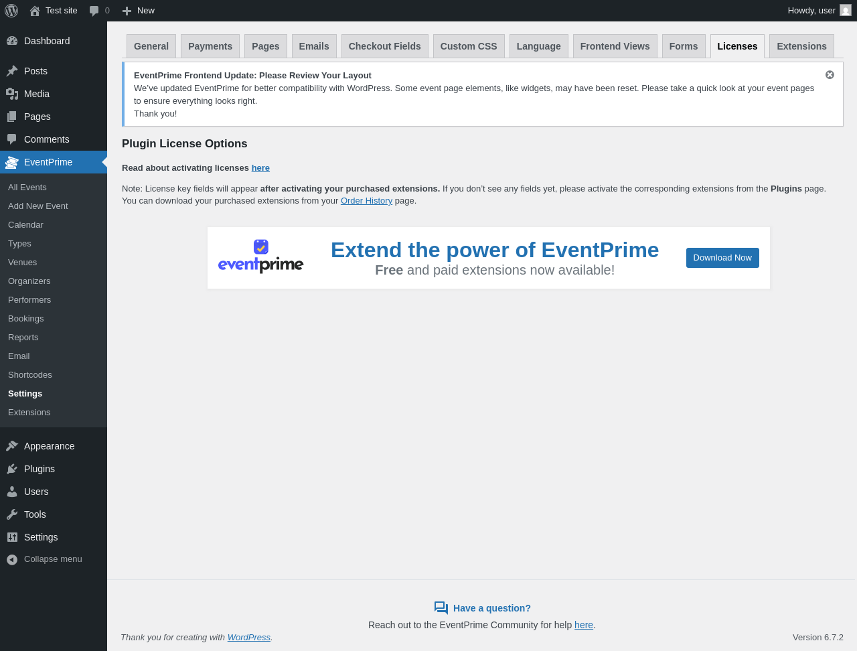The height and width of the screenshot is (651, 857).
Task: Open the EventPrime Community help 'here' link
Action: 584,625
